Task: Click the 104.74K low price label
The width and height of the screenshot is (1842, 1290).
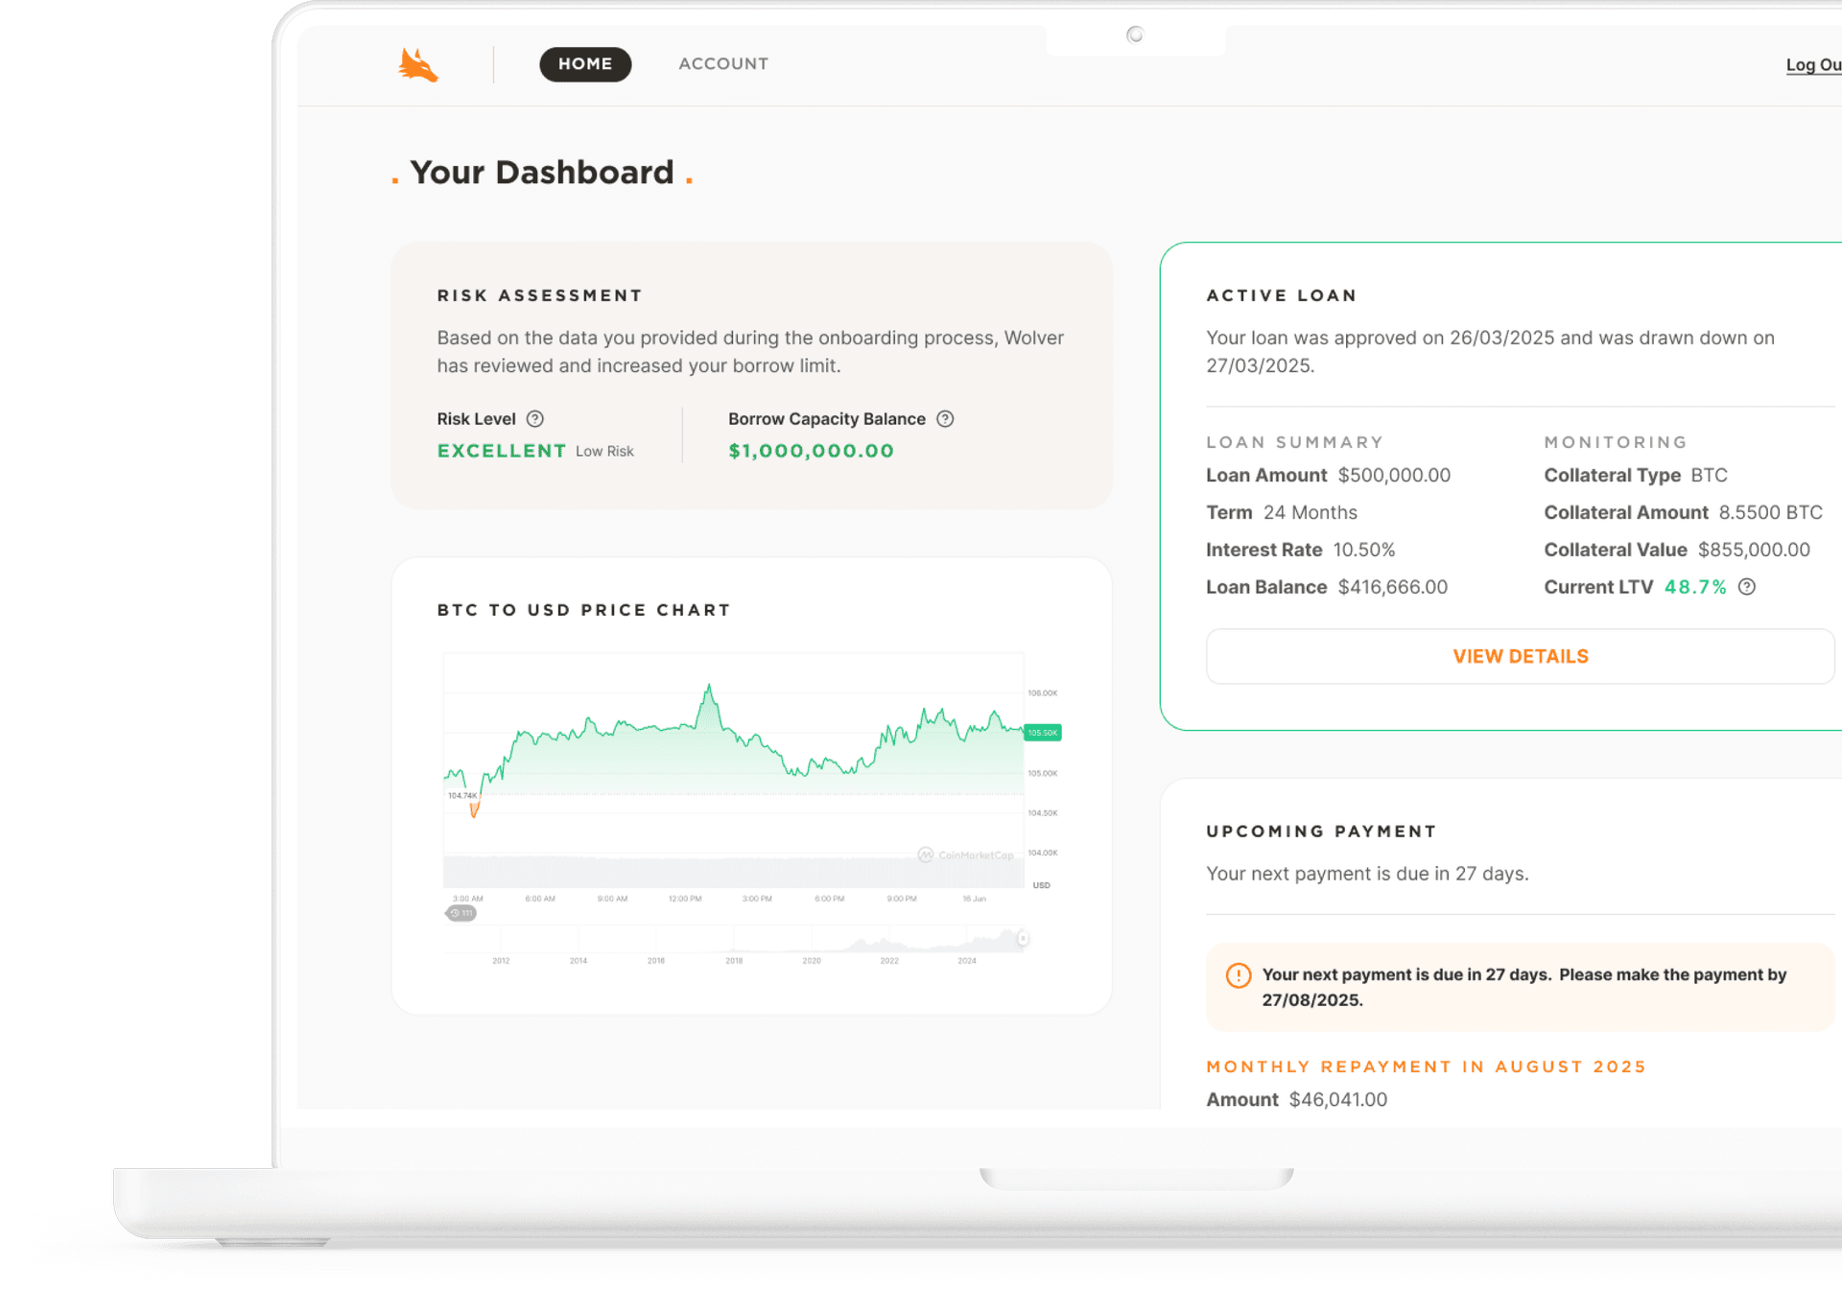Action: 461,795
